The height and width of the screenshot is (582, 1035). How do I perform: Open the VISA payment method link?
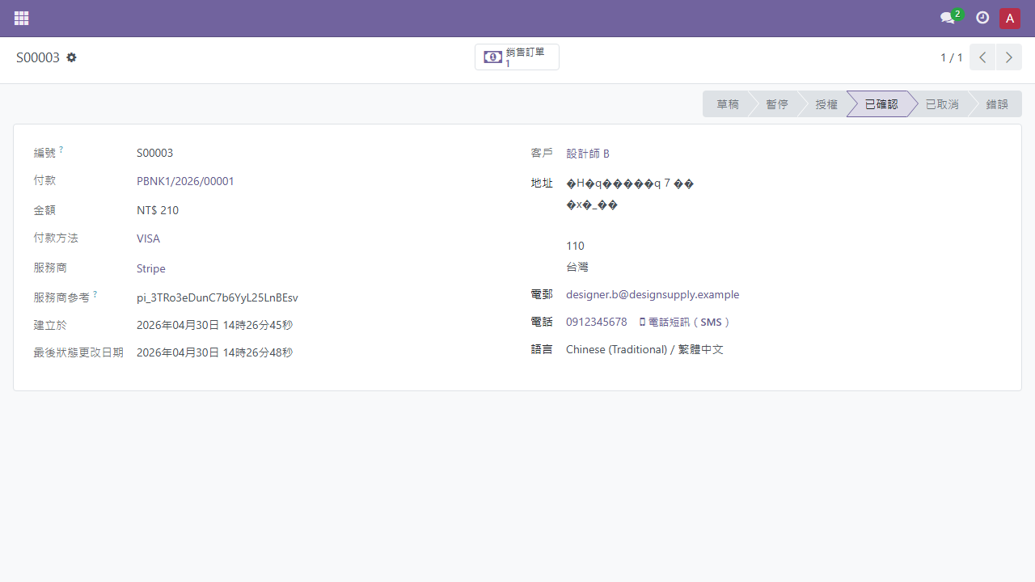pyautogui.click(x=148, y=238)
